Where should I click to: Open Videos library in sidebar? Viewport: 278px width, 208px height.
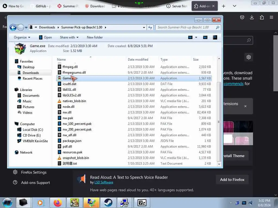(x=25, y=112)
